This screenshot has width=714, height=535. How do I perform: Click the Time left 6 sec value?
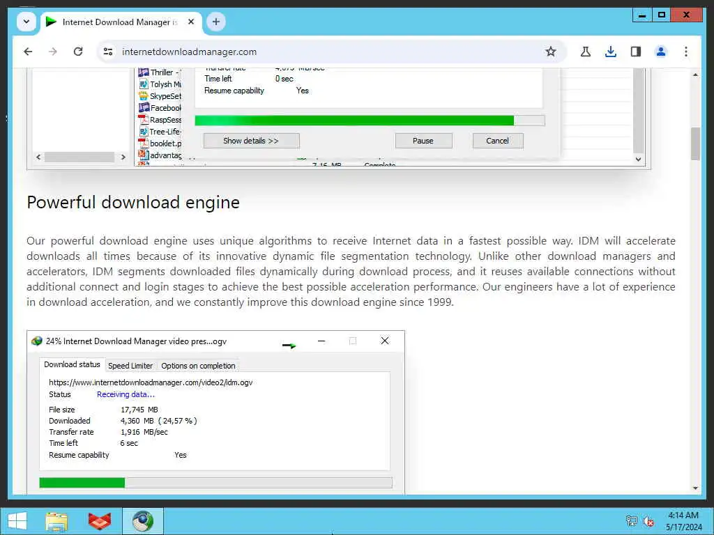[129, 443]
